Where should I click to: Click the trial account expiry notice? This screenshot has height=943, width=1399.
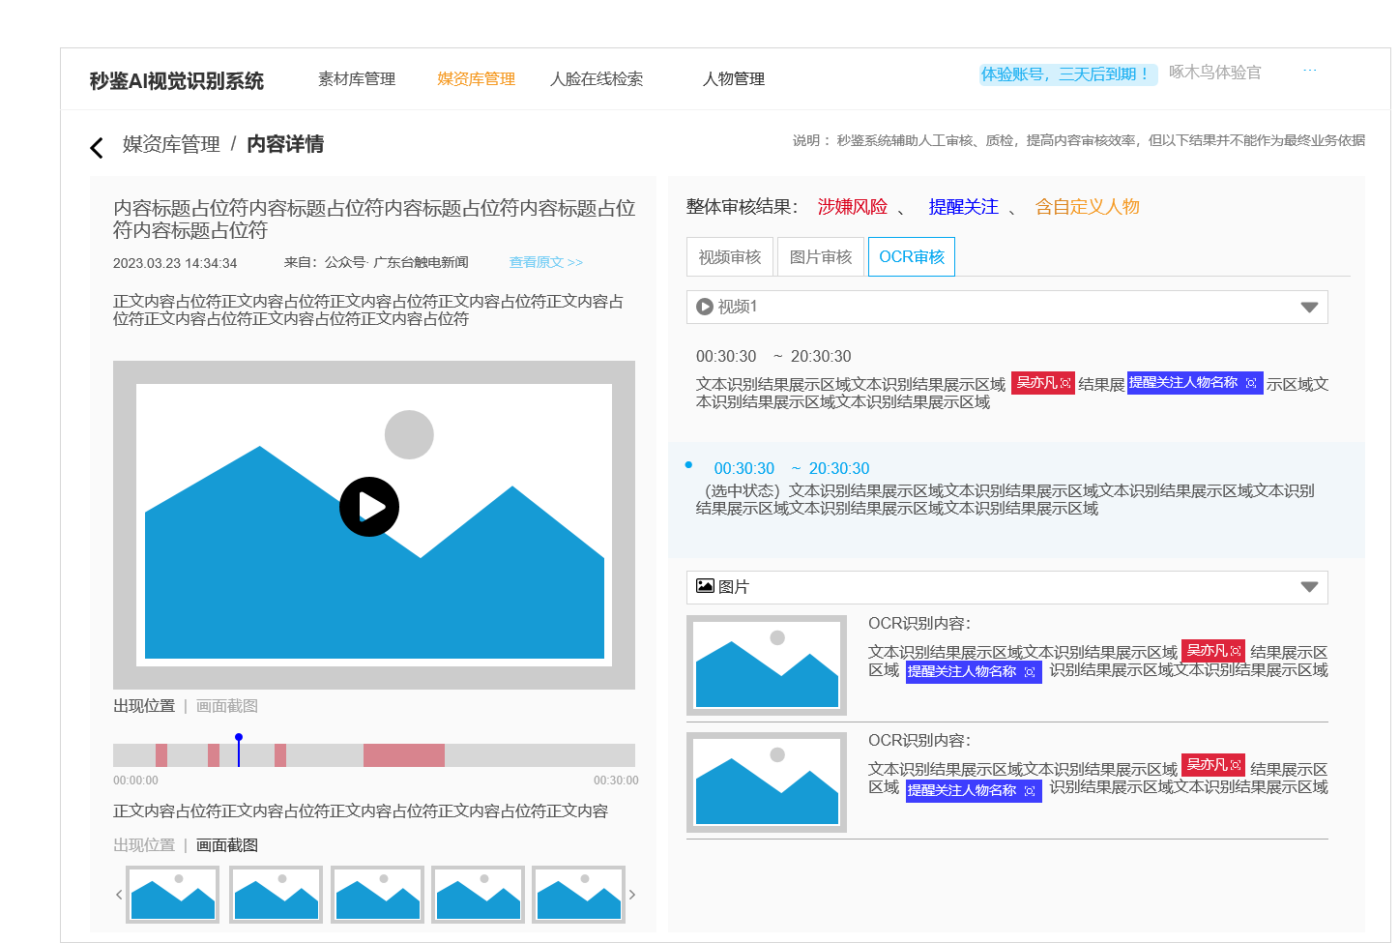[x=1068, y=74]
